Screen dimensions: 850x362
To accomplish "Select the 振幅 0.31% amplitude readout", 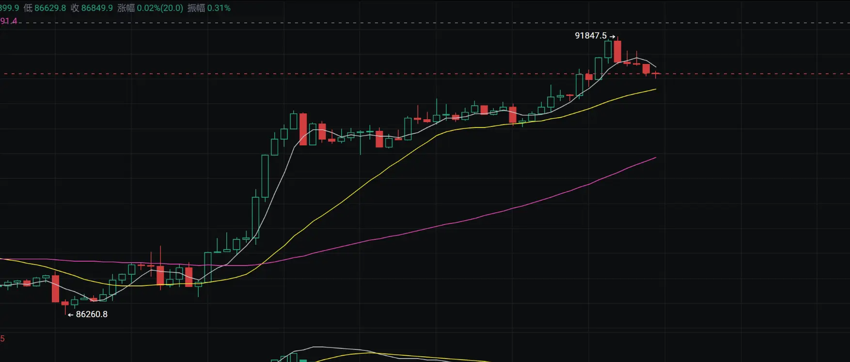I will click(x=209, y=8).
